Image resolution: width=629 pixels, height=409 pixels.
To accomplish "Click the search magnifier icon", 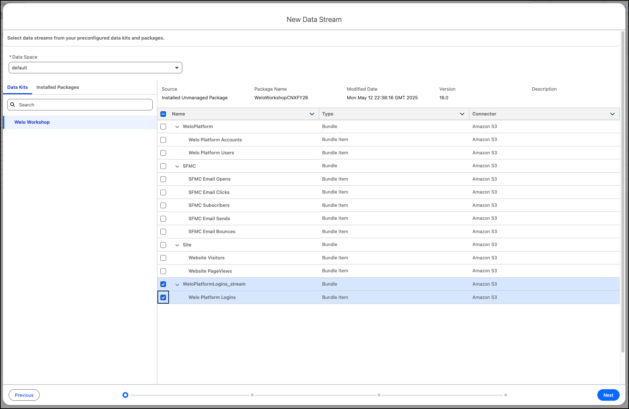I will (13, 105).
